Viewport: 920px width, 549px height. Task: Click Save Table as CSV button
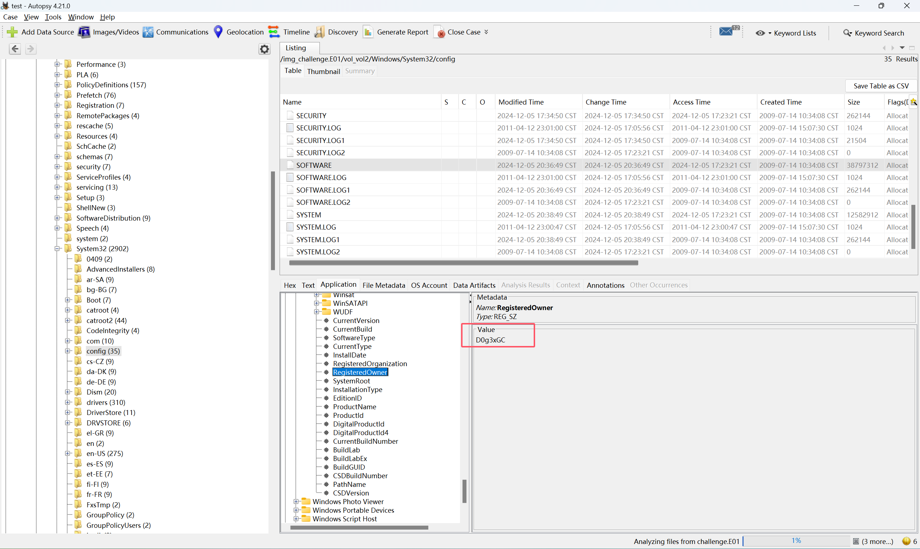881,86
